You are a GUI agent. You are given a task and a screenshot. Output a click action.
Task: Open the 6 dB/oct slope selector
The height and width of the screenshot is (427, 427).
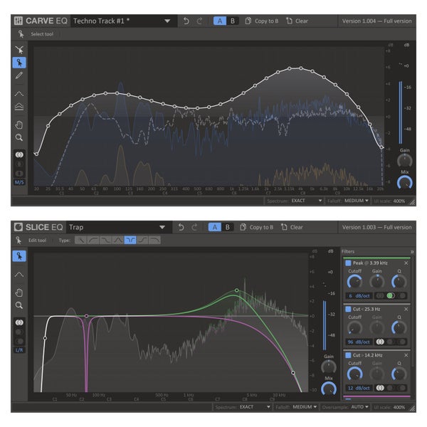(x=359, y=296)
